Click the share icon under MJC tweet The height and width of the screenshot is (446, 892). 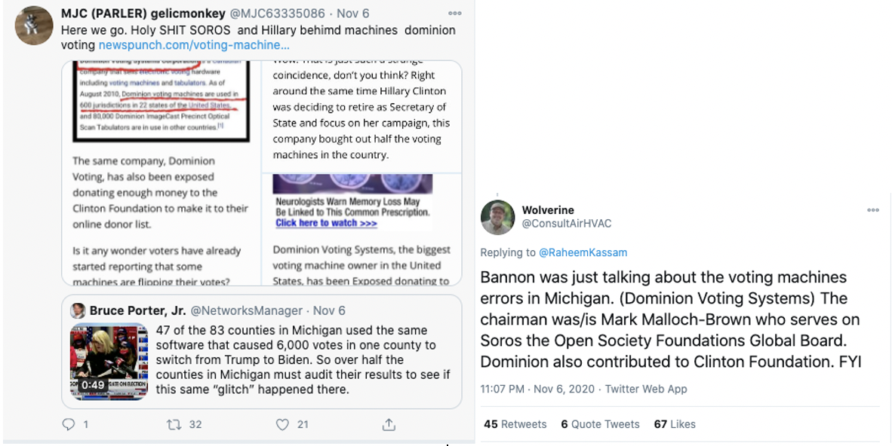[x=389, y=424]
